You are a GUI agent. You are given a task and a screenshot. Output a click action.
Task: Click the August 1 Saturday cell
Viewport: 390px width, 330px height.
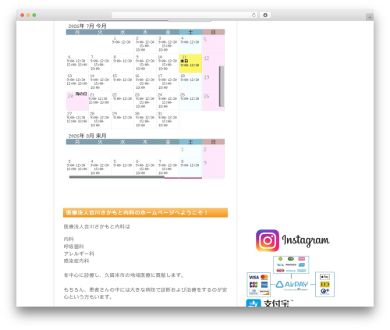(x=190, y=151)
